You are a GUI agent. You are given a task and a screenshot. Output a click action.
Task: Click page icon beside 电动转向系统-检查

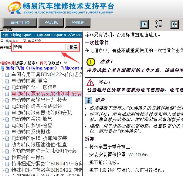(7, 126)
